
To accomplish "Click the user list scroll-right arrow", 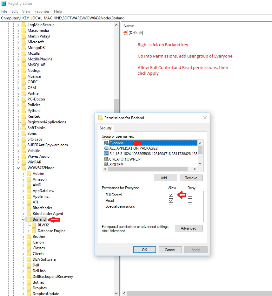I will (x=195, y=169).
